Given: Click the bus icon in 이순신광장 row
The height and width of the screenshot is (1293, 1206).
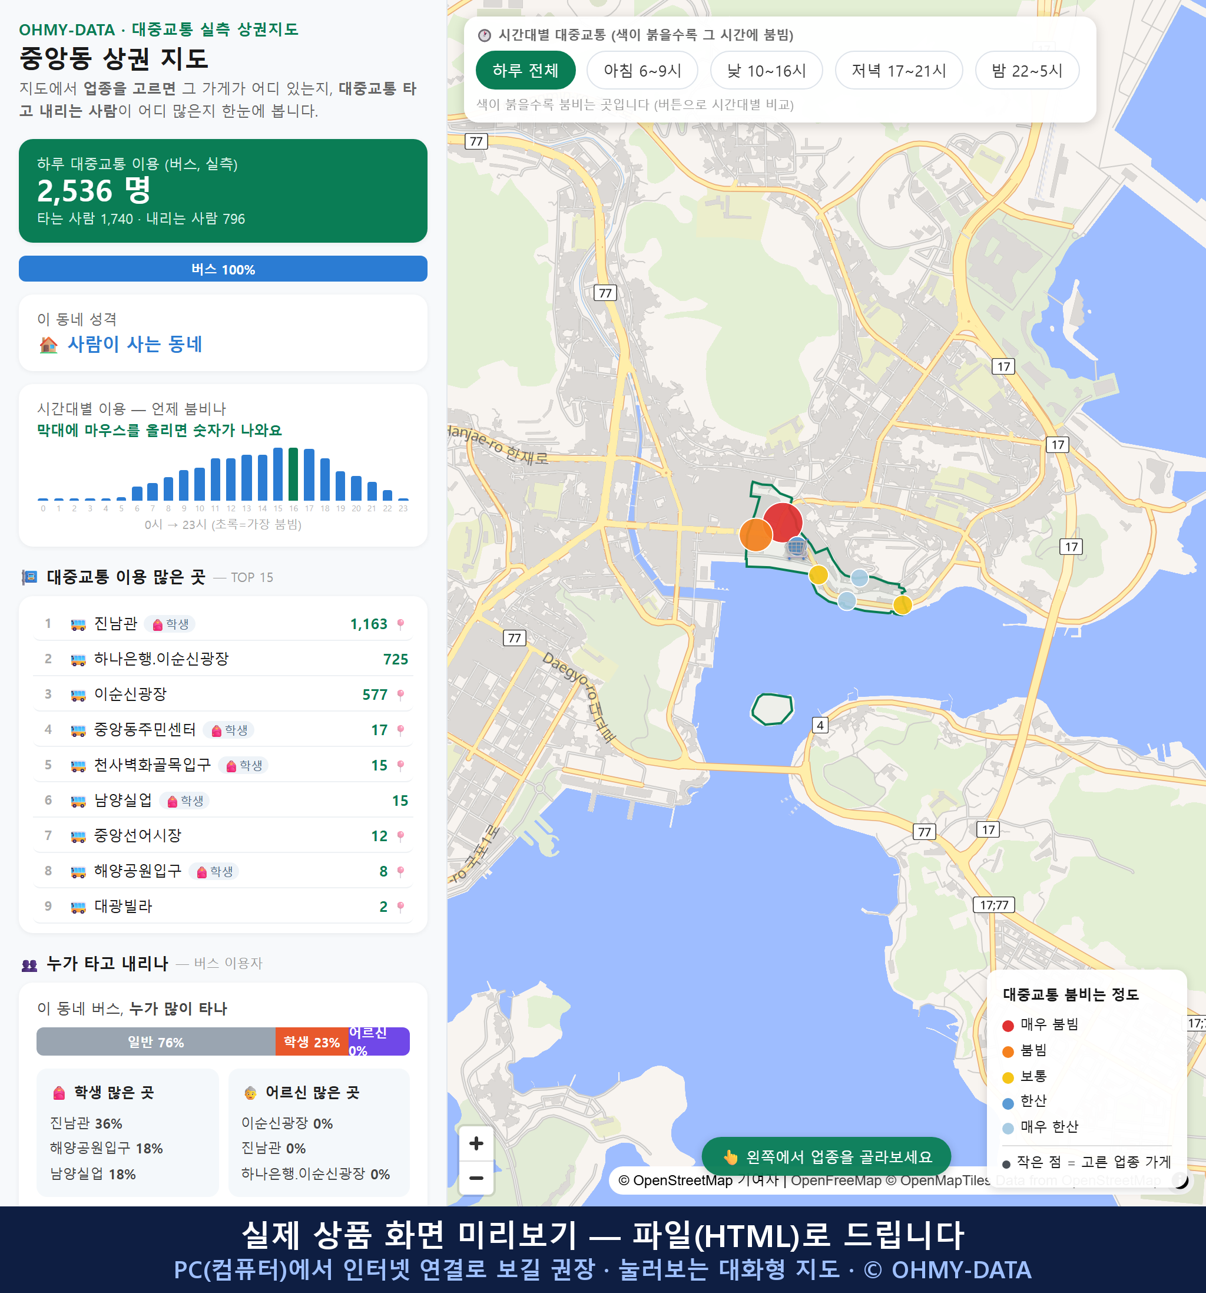Looking at the screenshot, I should (x=78, y=695).
